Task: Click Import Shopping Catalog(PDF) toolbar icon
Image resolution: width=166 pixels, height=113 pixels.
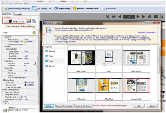Action: click(x=6, y=8)
